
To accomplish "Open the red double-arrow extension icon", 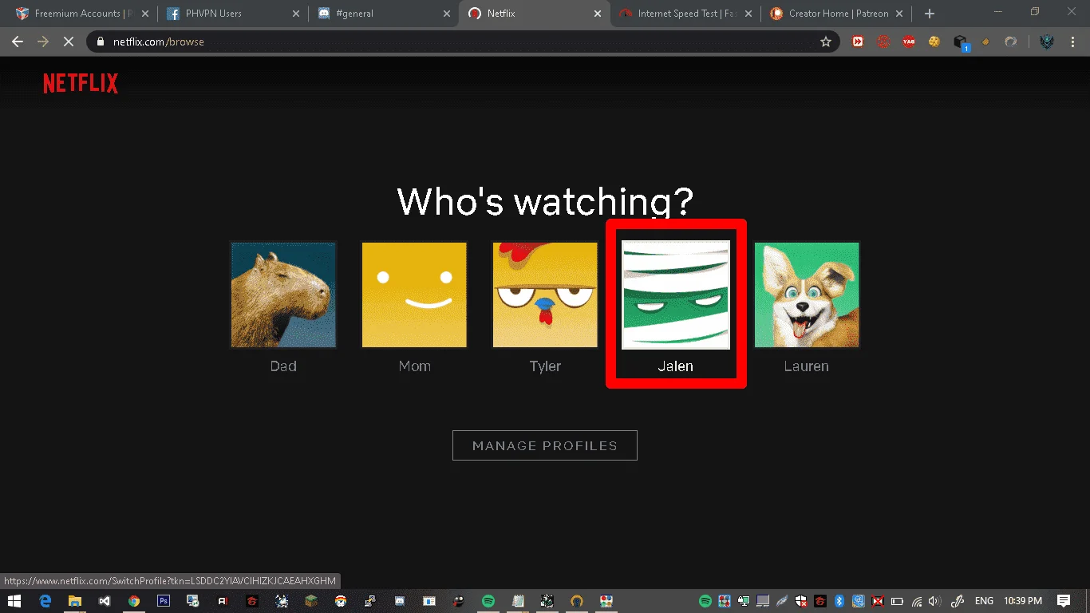I will pos(858,42).
